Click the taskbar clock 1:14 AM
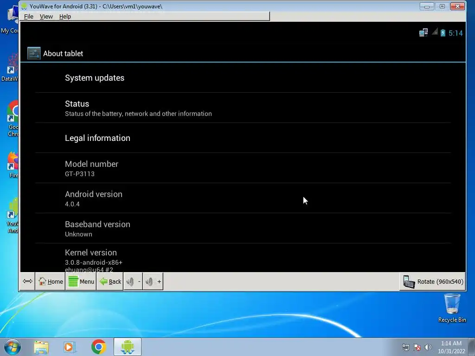 451,347
